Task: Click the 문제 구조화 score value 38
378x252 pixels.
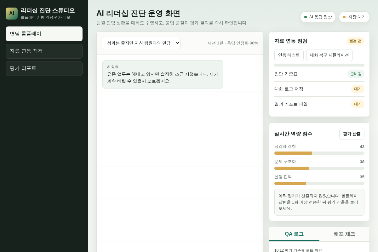Action: point(362,162)
